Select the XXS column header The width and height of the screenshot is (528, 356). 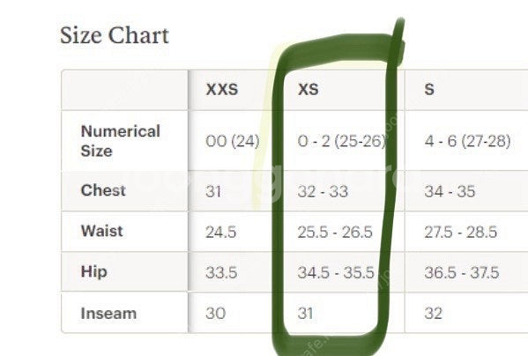coord(222,89)
